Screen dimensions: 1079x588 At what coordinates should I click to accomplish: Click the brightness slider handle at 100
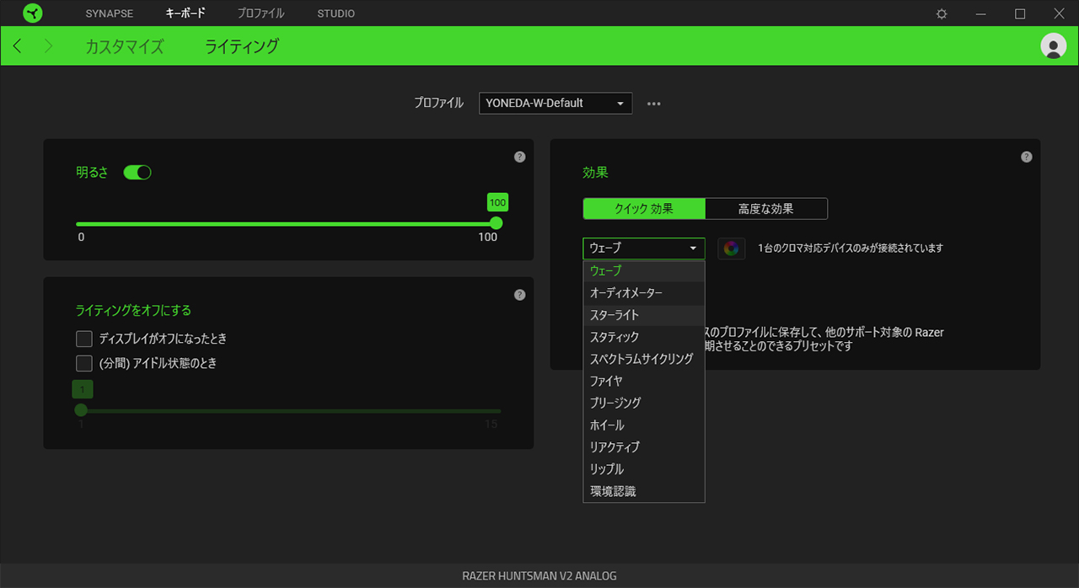tap(497, 223)
